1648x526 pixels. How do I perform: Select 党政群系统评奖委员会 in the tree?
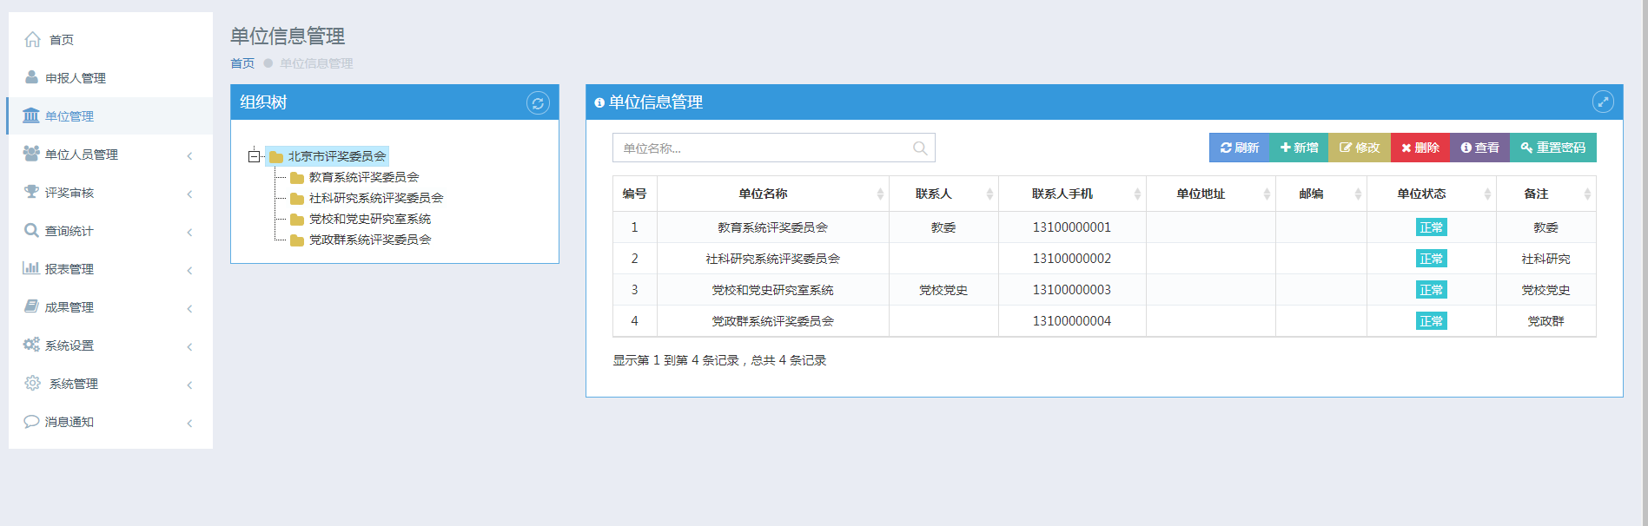(x=370, y=240)
